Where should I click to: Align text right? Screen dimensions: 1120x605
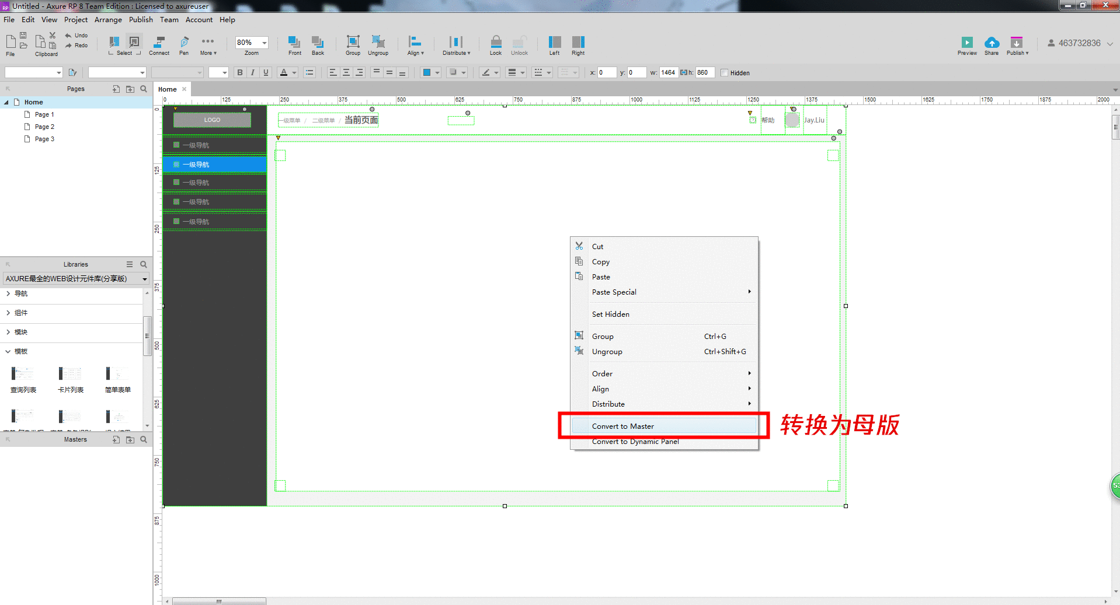360,73
